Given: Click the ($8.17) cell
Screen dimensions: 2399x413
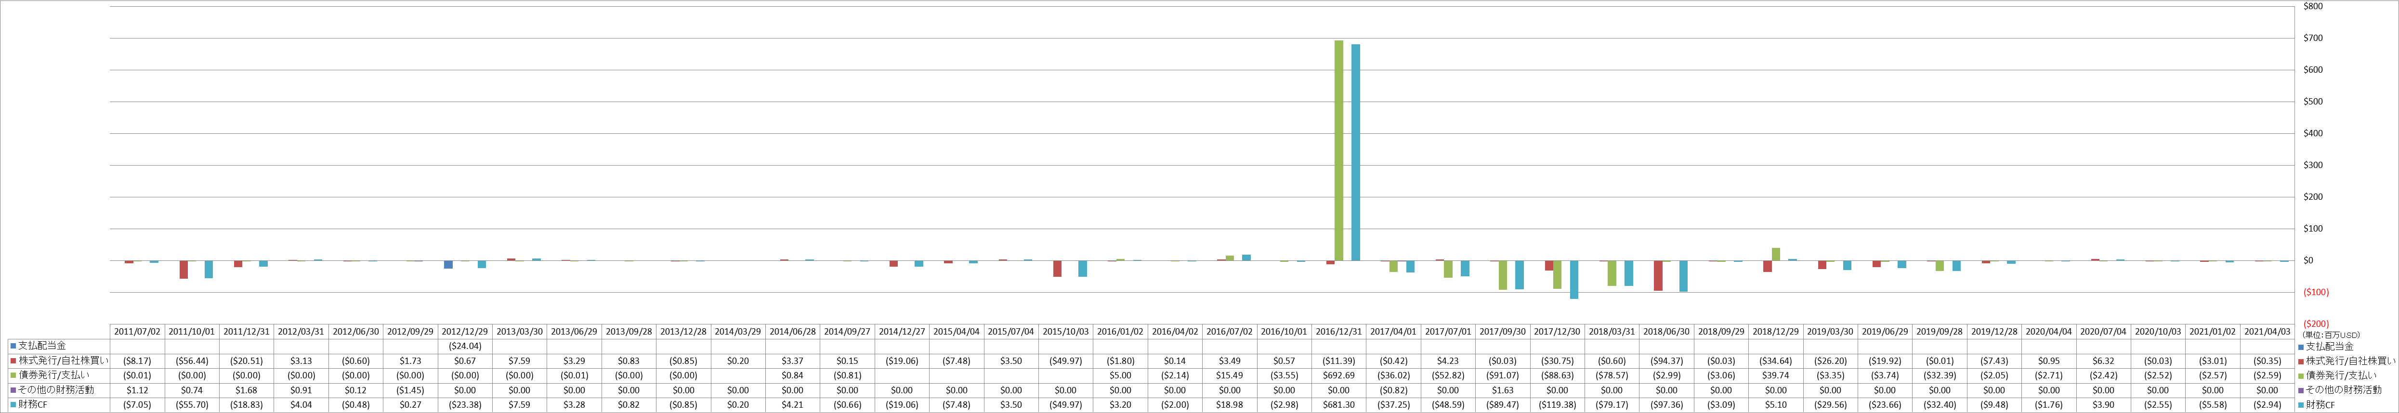Looking at the screenshot, I should point(137,361).
